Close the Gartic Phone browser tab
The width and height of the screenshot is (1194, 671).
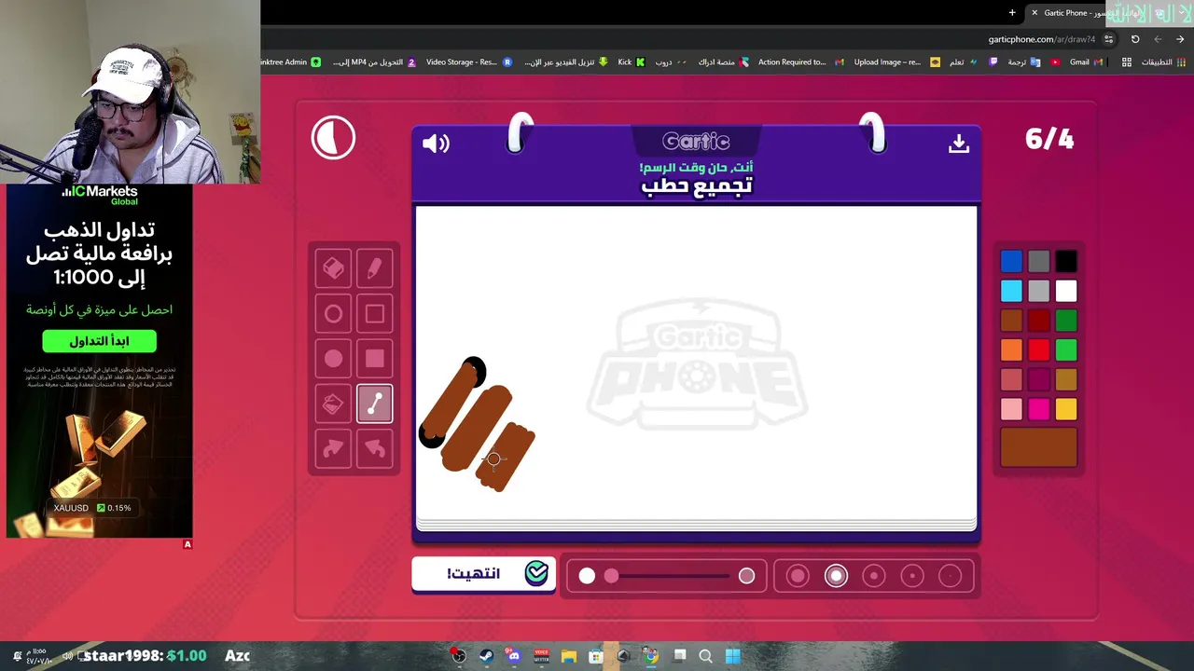[x=1034, y=12]
